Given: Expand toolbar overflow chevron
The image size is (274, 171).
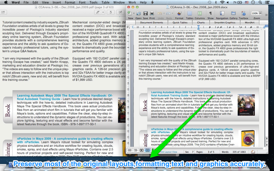Looking at the screenshot, I should click(266, 15).
